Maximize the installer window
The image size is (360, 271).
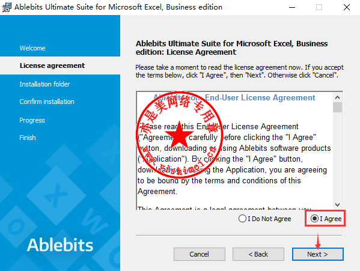[319, 7]
